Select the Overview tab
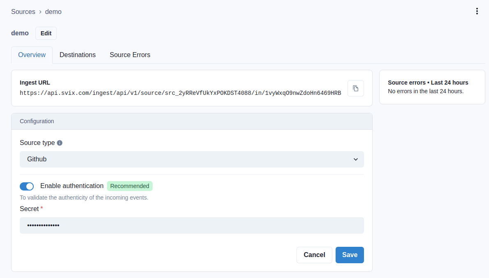This screenshot has width=489, height=278. point(32,55)
